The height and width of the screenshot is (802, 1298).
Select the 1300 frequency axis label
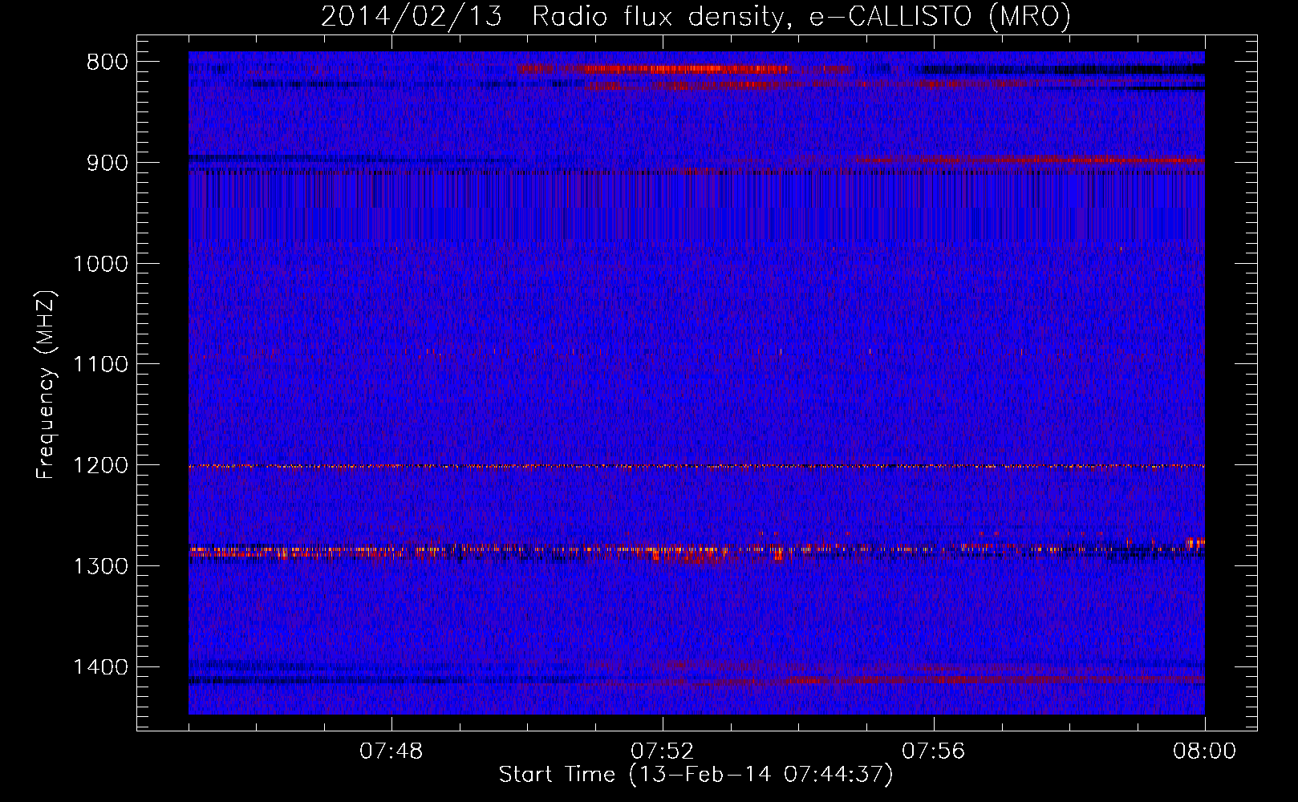pyautogui.click(x=100, y=567)
